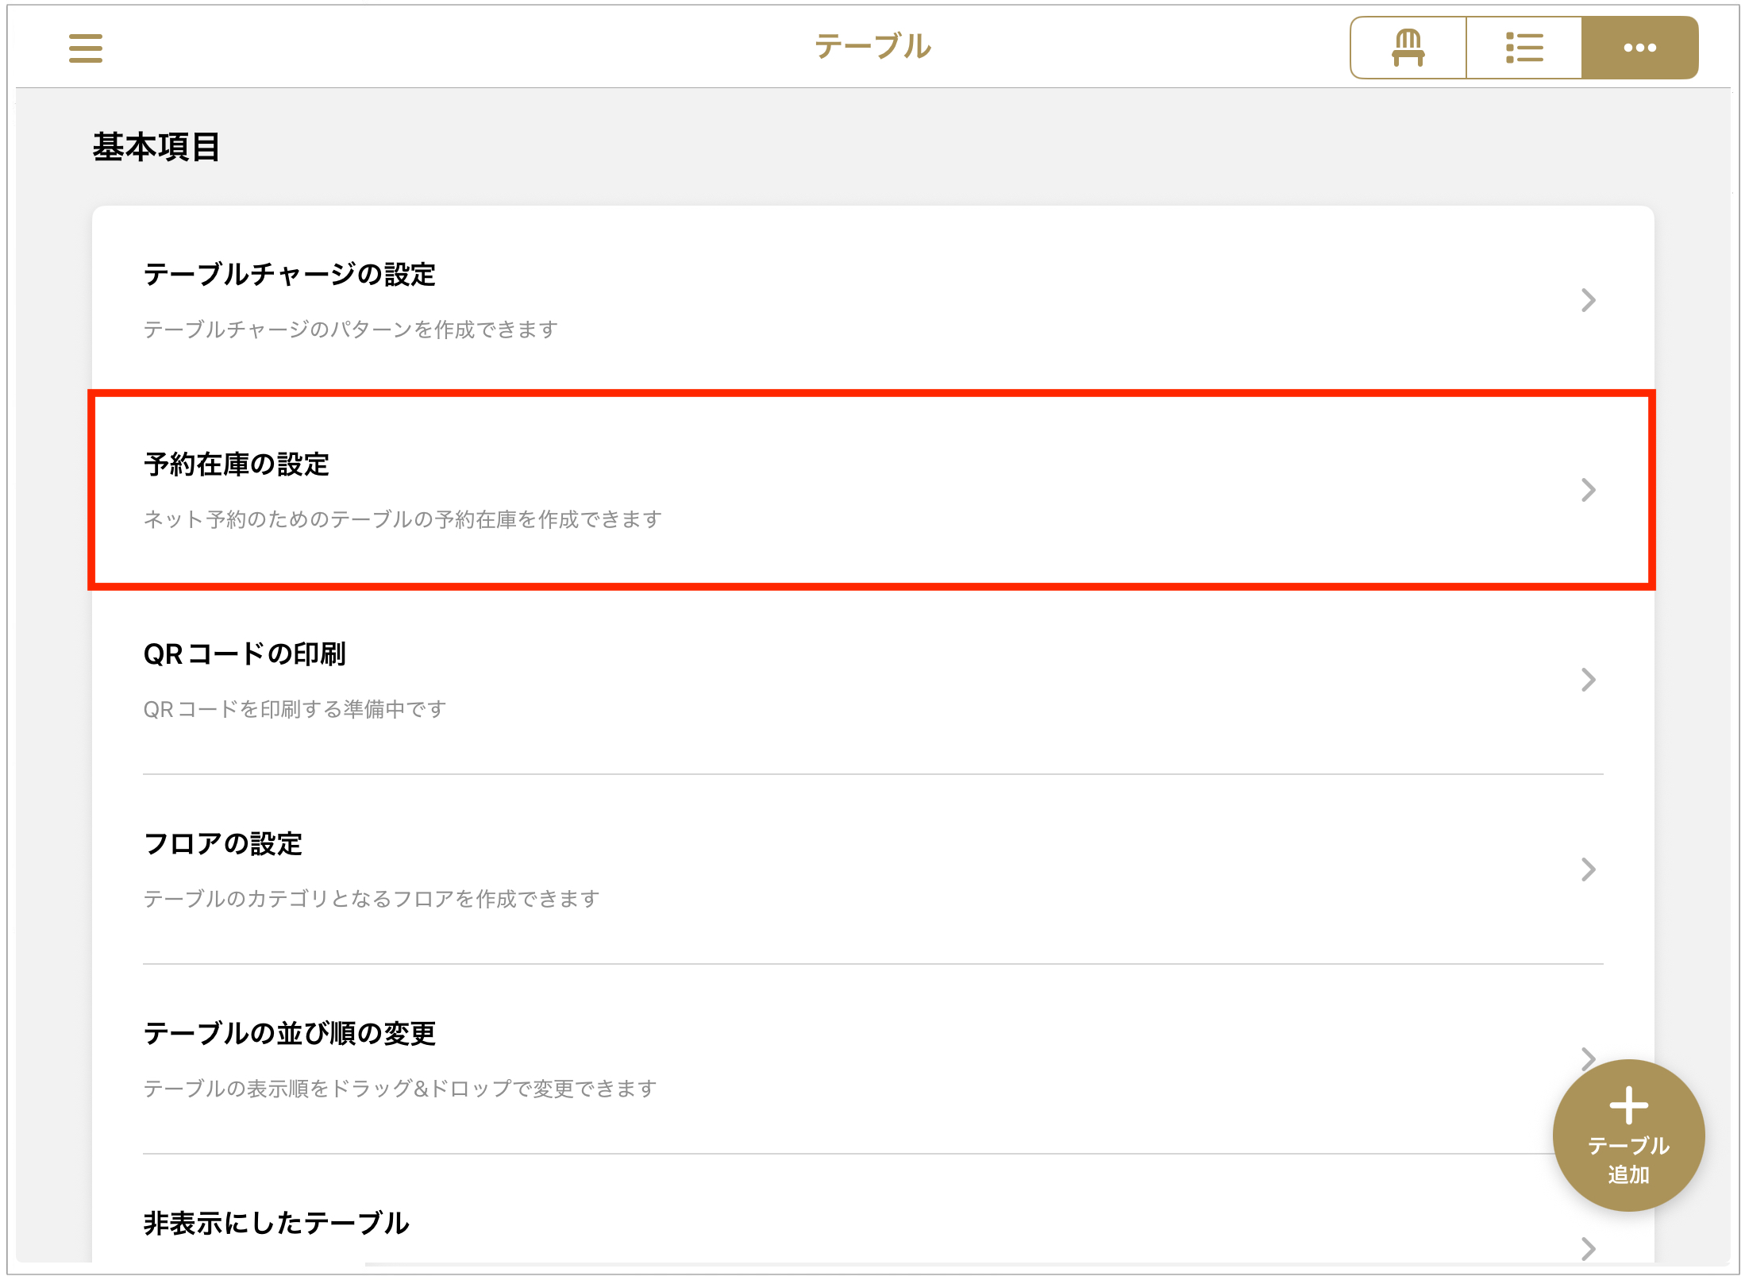Click the ネット予約のためのテーブル description text
This screenshot has width=1745, height=1280.
403,519
